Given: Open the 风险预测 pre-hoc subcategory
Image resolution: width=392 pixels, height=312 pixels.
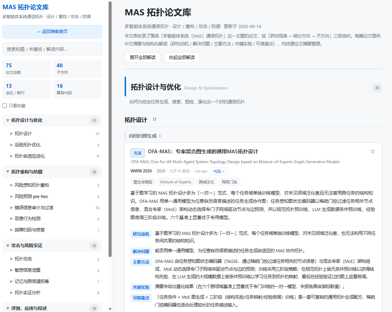Looking at the screenshot, I should click(x=55, y=197).
